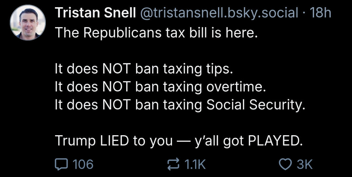Click the 106 replies count
The width and height of the screenshot is (352, 177).
click(83, 164)
